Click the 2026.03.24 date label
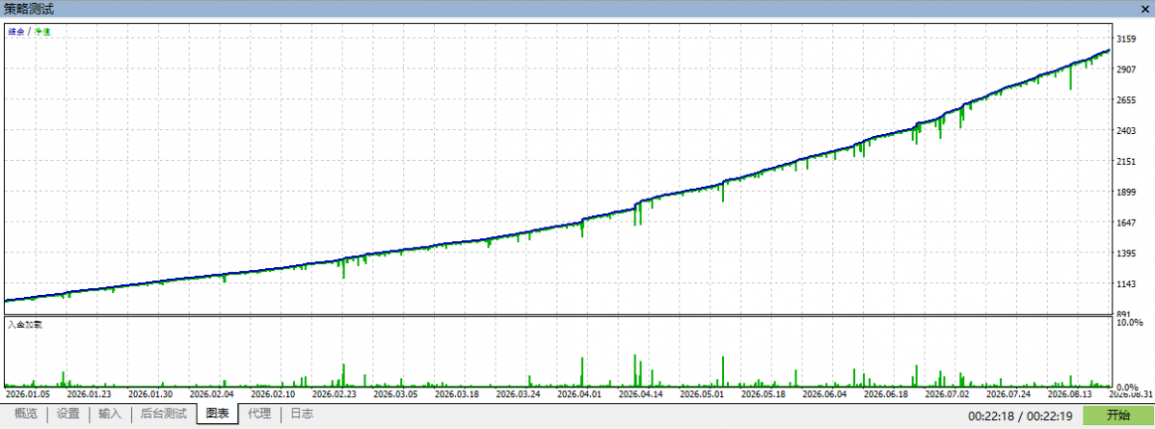This screenshot has height=429, width=1155. pos(518,394)
